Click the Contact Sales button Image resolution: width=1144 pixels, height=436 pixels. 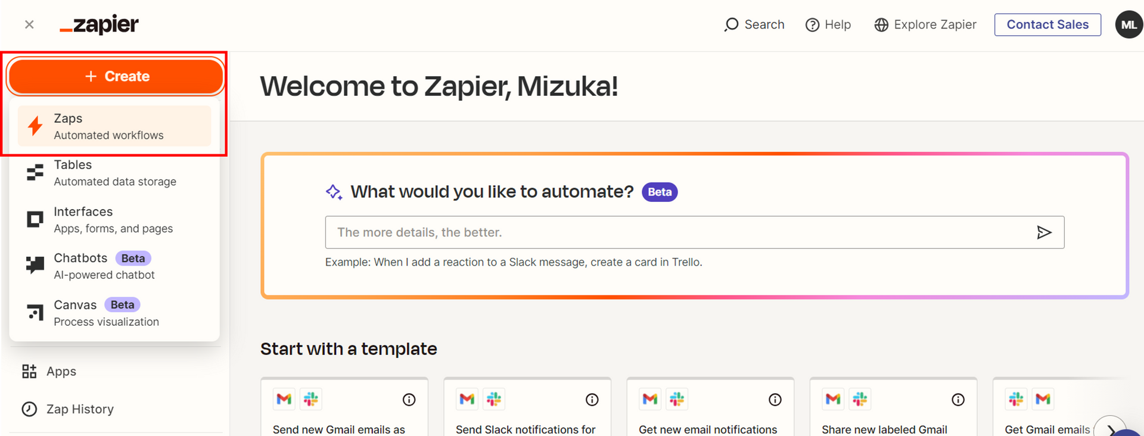[x=1047, y=24]
